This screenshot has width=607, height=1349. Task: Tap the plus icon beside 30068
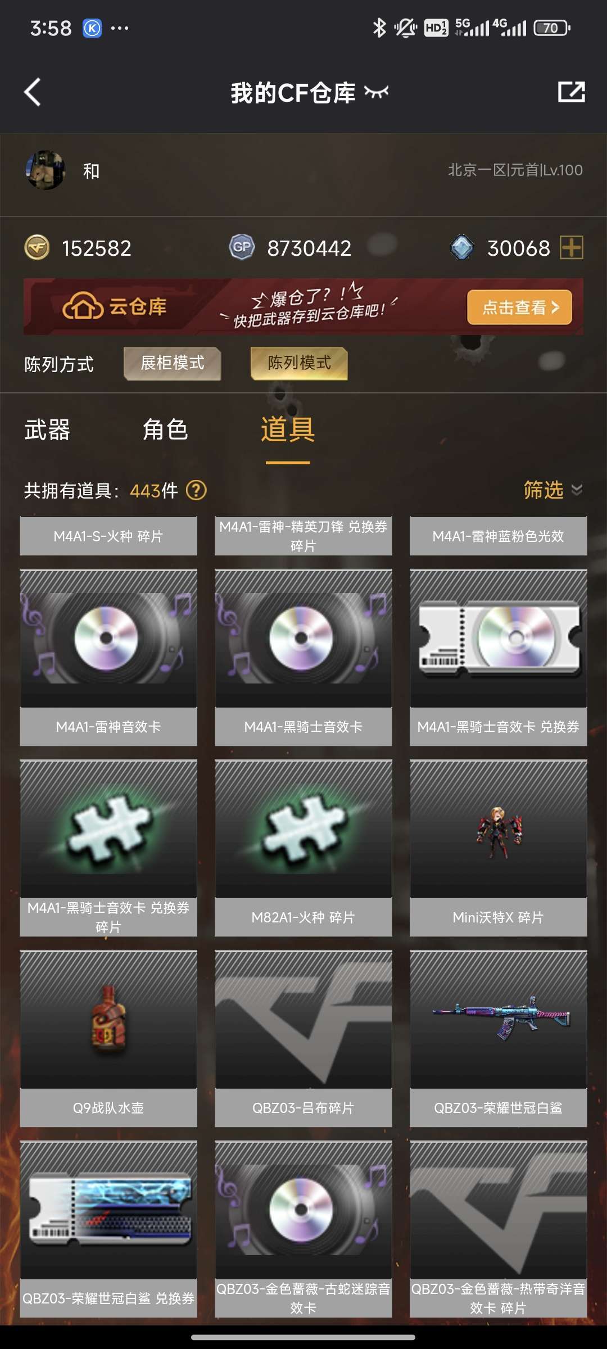572,248
